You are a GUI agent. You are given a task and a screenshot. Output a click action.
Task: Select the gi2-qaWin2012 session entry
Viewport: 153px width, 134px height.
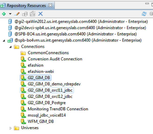81,21
